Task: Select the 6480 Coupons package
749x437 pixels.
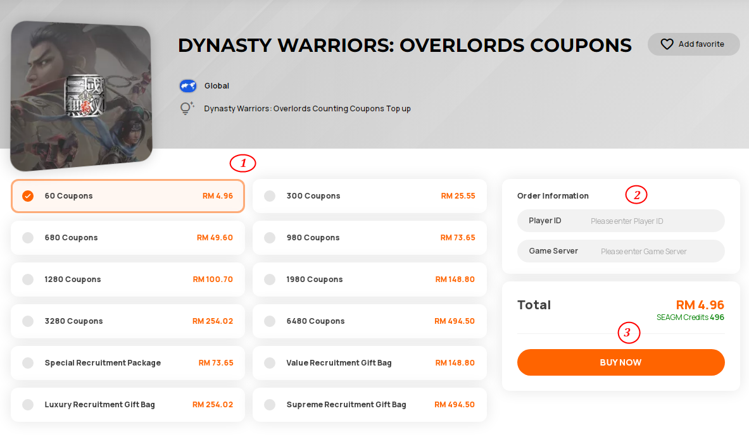Action: [370, 321]
